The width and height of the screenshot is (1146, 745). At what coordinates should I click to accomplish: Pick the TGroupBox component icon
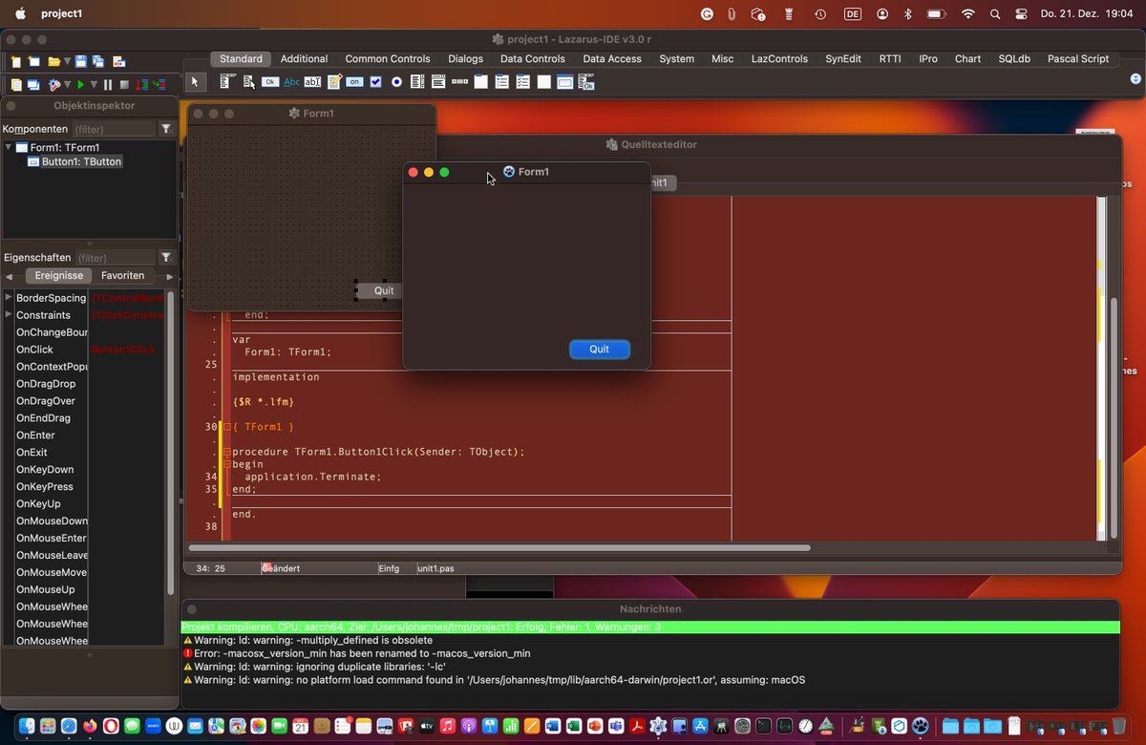480,82
